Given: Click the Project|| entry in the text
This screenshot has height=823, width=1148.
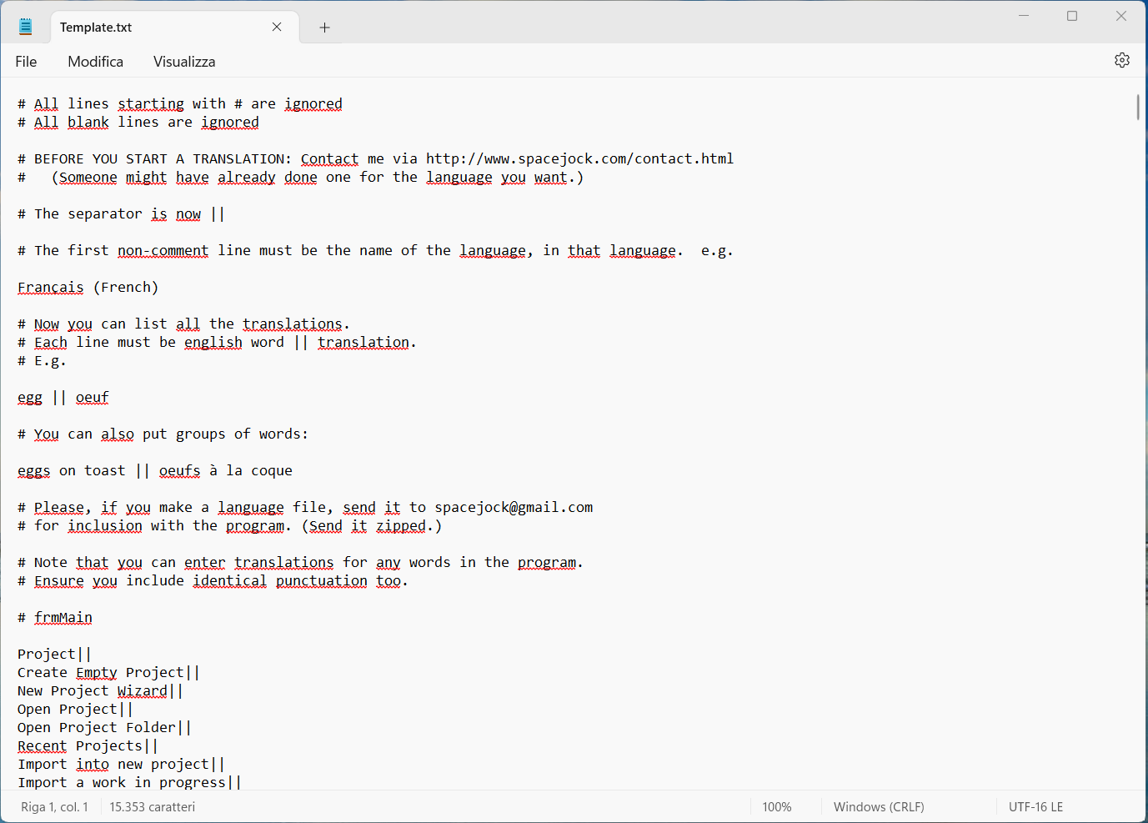Looking at the screenshot, I should coord(53,654).
